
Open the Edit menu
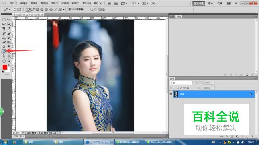(x=24, y=3)
